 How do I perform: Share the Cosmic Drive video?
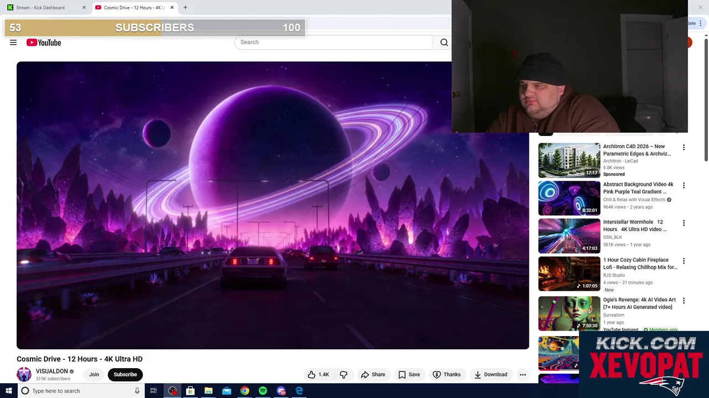(373, 374)
